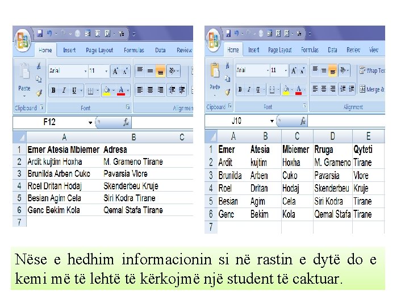Expand Font dialog launcher in left window

(128, 107)
